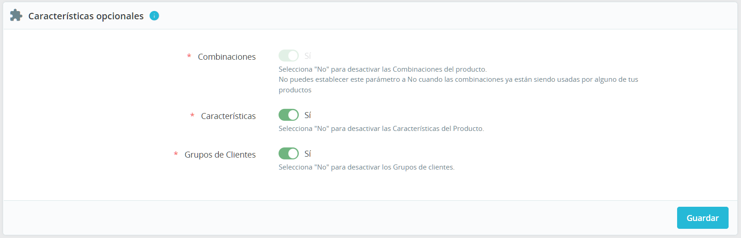Click the red asterisk beside Combinaciones
741x238 pixels.
pyautogui.click(x=189, y=56)
